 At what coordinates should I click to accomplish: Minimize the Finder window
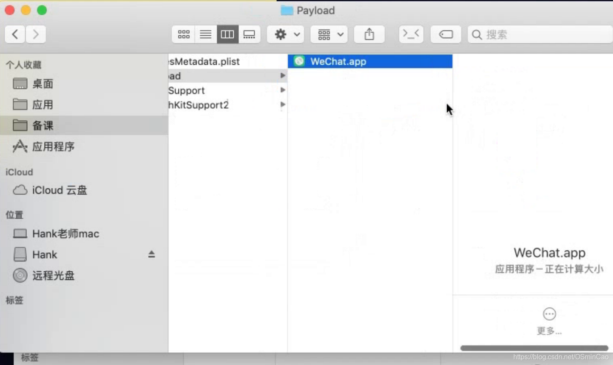click(x=26, y=10)
